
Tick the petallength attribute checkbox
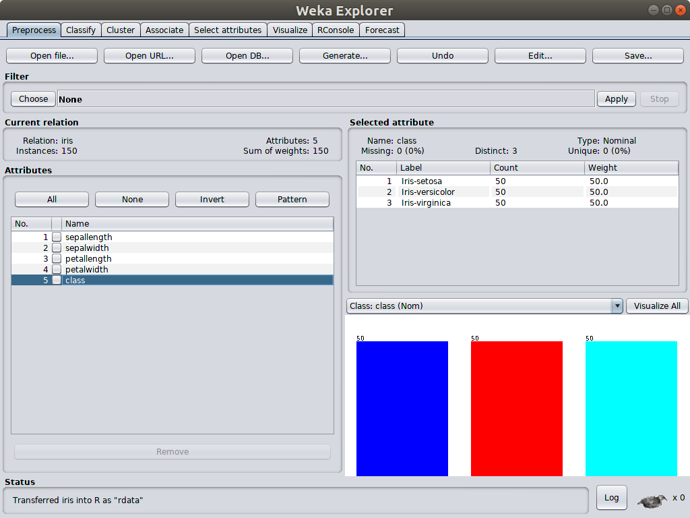pos(57,258)
